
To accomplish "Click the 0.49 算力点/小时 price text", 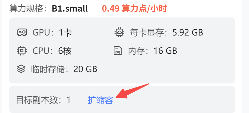I will (x=134, y=8).
